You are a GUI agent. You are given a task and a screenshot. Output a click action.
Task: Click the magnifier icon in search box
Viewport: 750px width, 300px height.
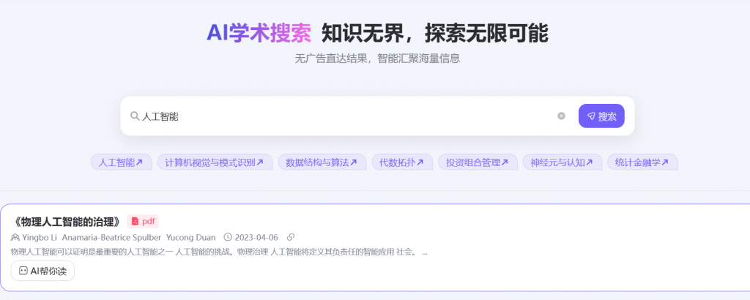tap(135, 116)
